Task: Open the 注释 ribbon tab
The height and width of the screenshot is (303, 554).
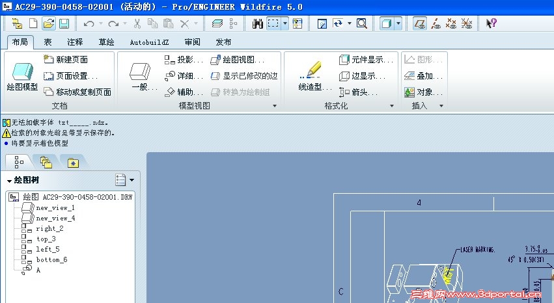Action: tap(76, 42)
